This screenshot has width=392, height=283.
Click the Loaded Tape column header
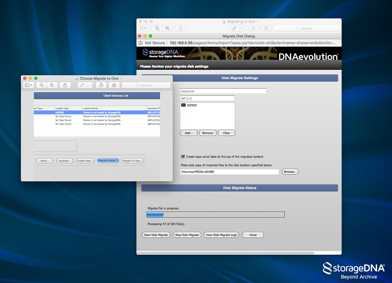click(x=68, y=108)
